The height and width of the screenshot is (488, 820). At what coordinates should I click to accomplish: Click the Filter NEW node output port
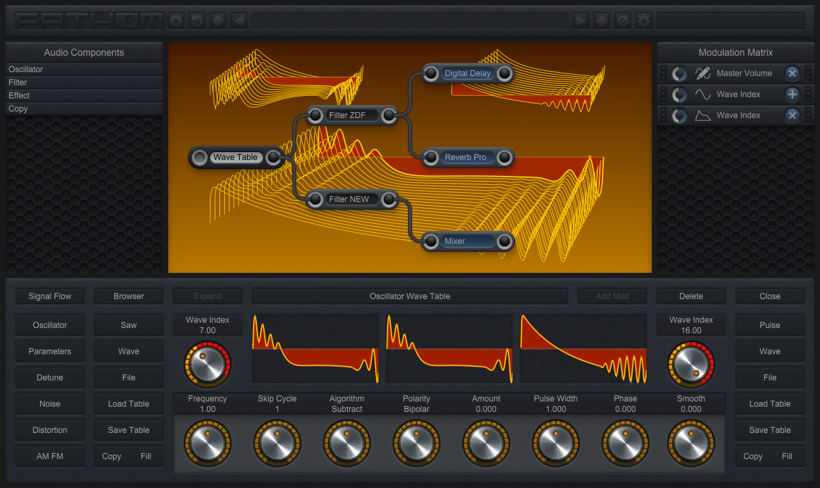click(389, 199)
